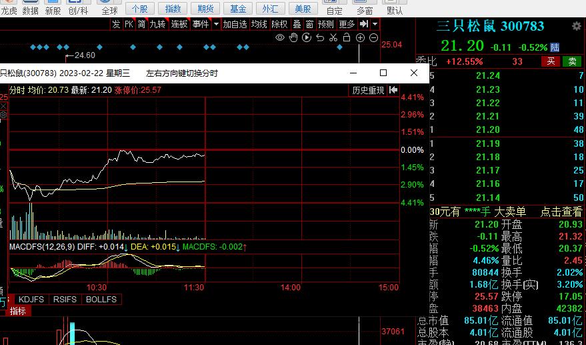Collapse toolbar with the arrow-to-bar icon
Screen dimensions: 586x345
click(x=363, y=24)
